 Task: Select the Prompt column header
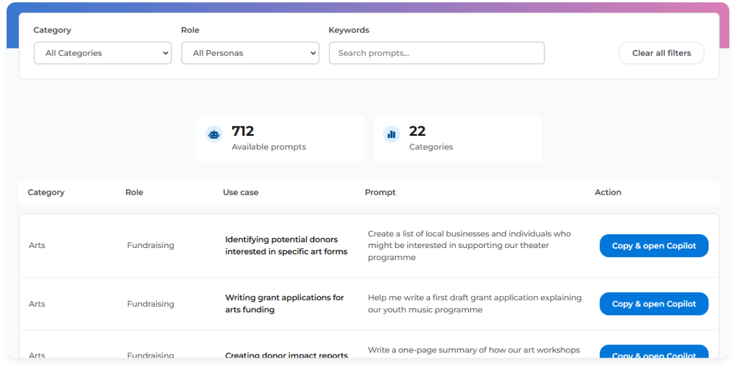point(380,192)
